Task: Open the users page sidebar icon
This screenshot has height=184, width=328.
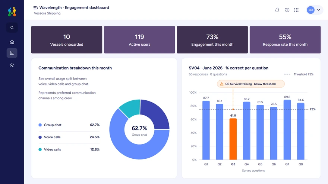Action: coord(12,65)
